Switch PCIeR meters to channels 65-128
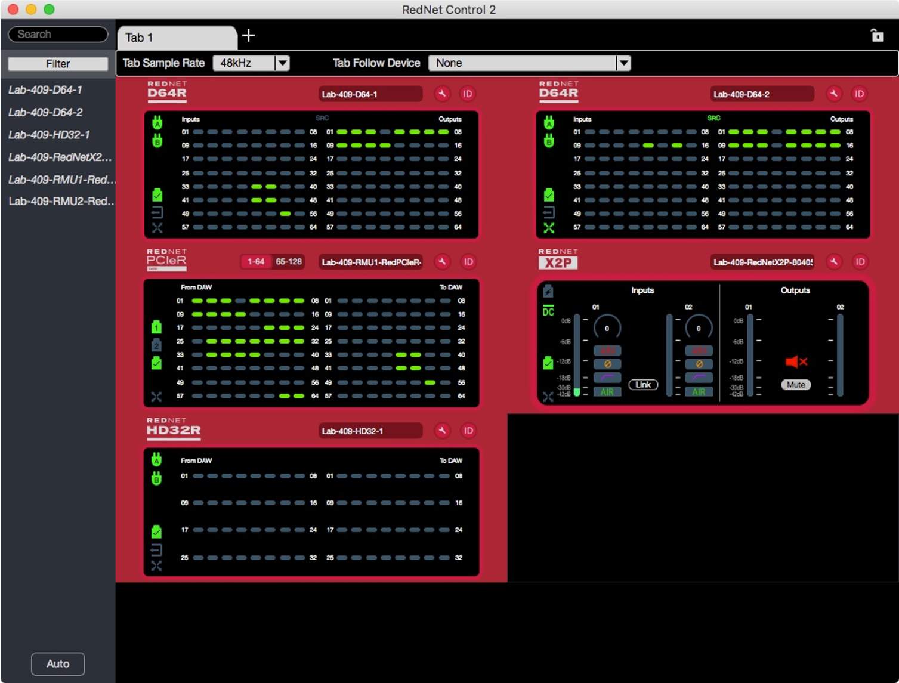Screen dimensions: 899x683 [288, 261]
